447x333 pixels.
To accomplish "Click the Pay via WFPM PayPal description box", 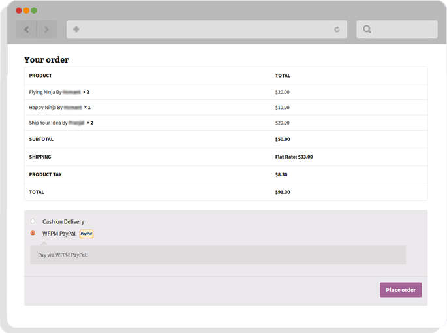I will (218, 255).
